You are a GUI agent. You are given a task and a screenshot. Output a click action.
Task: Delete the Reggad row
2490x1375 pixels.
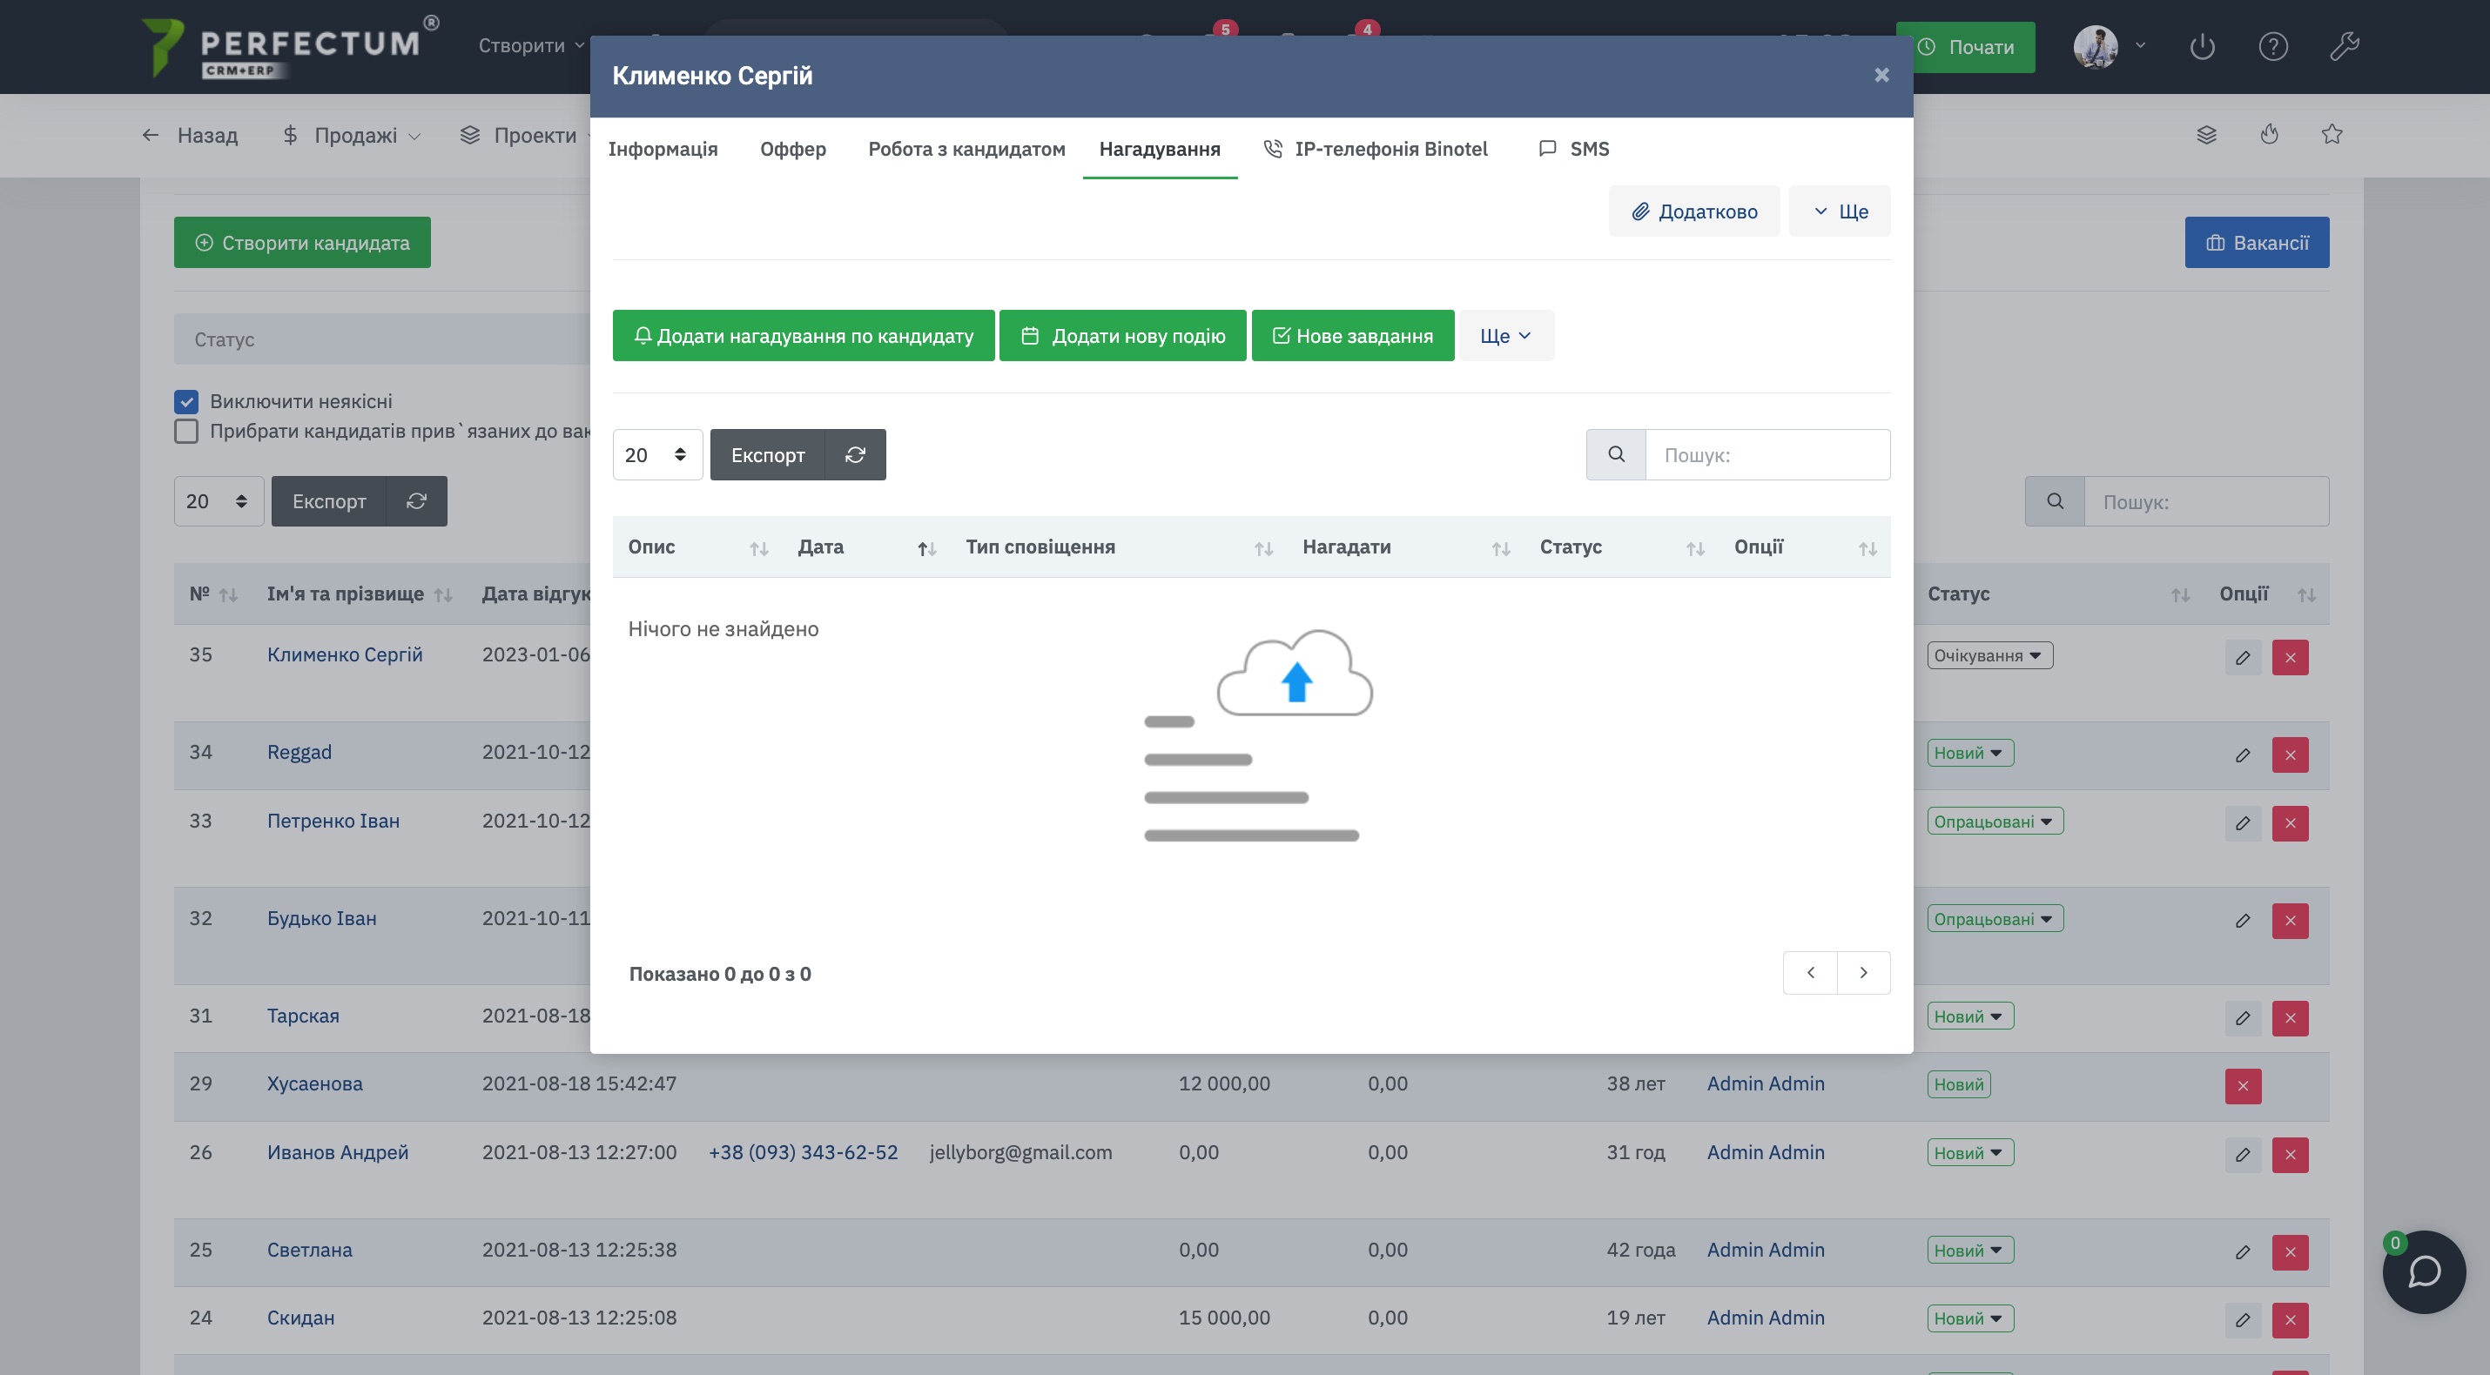point(2290,755)
